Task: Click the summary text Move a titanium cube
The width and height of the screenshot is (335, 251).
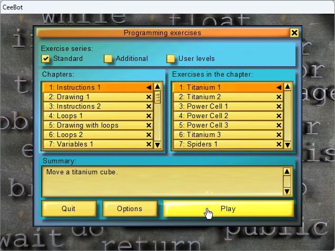Action: click(82, 172)
